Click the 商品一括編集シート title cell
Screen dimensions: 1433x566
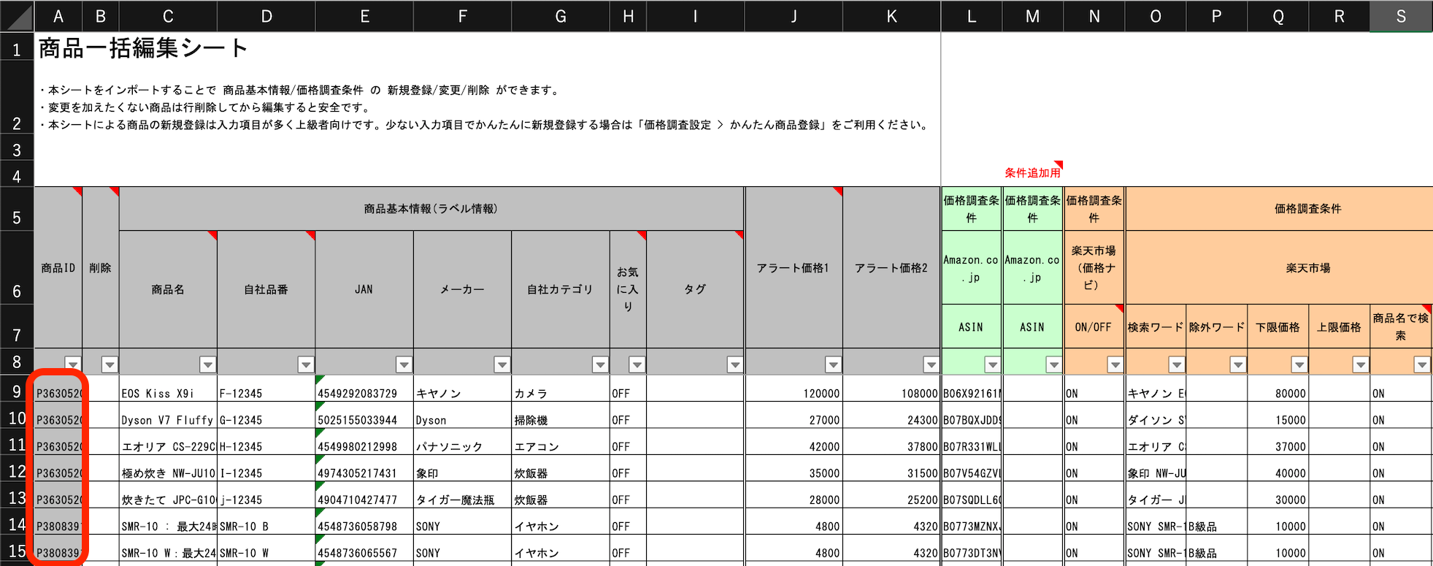143,48
